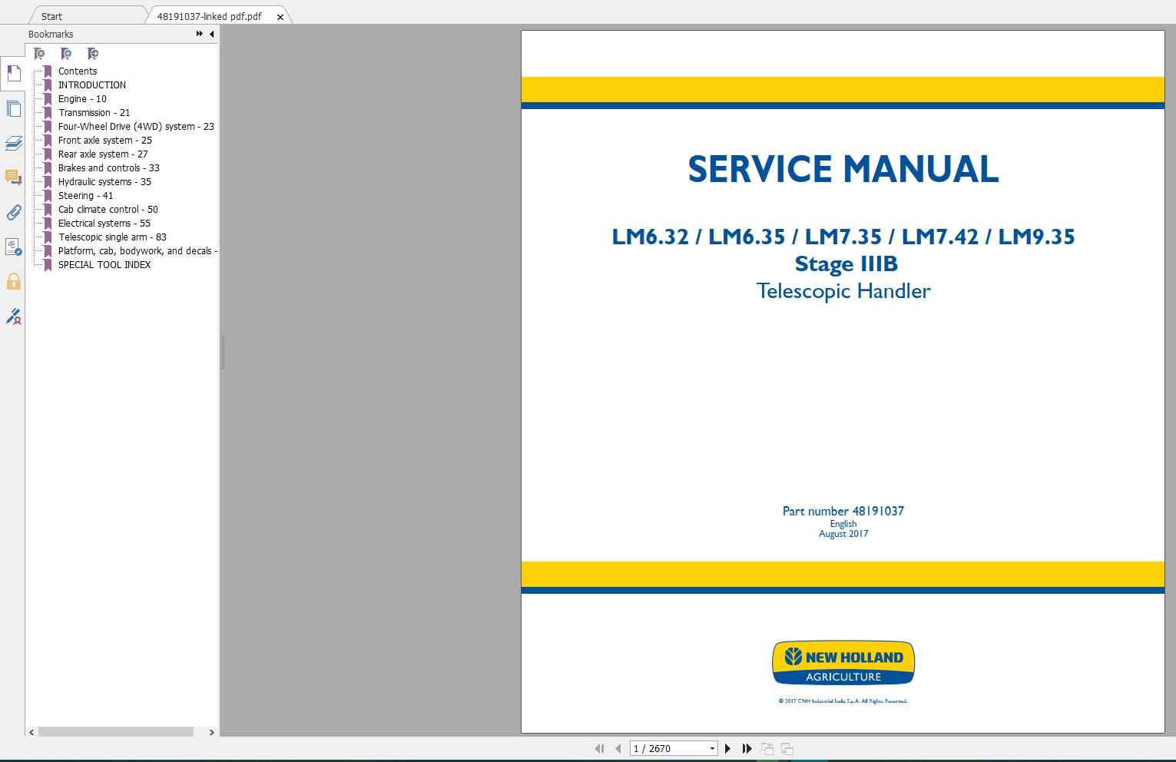Screen dimensions: 1176x762
Task: Click the New Holland Agriculture logo
Action: click(x=843, y=664)
